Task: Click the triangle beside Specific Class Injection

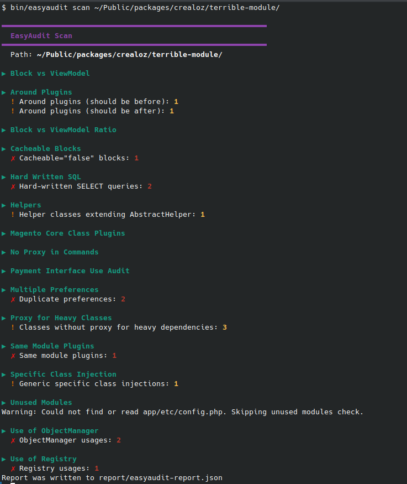Action: click(4, 374)
